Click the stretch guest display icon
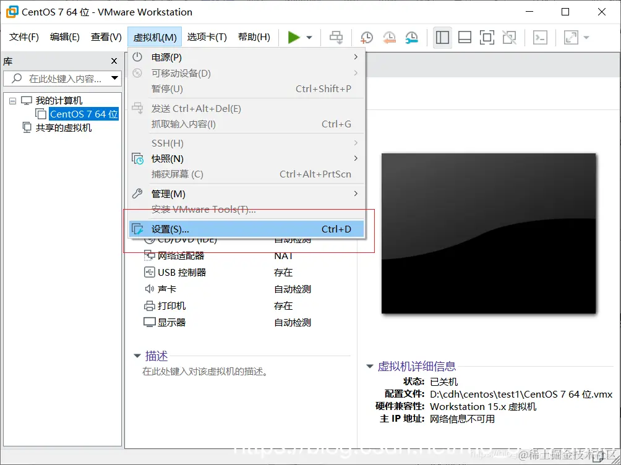Image resolution: width=621 pixels, height=465 pixels. pyautogui.click(x=571, y=37)
